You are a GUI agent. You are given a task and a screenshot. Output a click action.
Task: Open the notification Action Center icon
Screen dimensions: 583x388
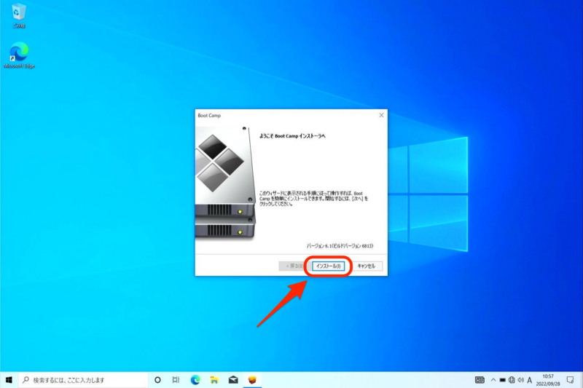coord(571,380)
